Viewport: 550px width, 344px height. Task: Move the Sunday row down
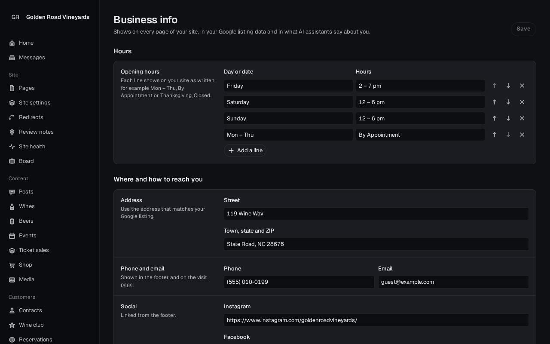(x=508, y=118)
